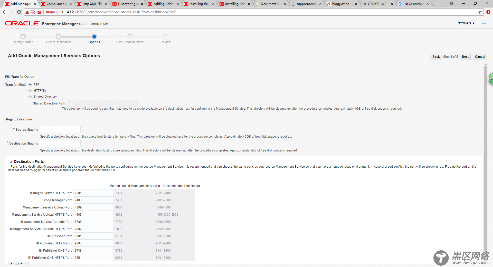Edit the BI Publisher HTTPS Port field
The width and height of the screenshot is (493, 267).
(x=93, y=243)
